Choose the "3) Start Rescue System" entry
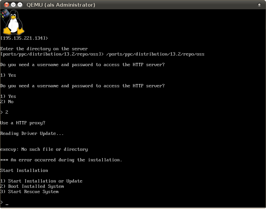 pos(29,191)
